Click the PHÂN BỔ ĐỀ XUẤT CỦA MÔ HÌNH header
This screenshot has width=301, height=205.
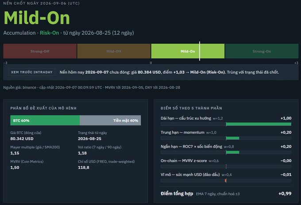[43, 108]
